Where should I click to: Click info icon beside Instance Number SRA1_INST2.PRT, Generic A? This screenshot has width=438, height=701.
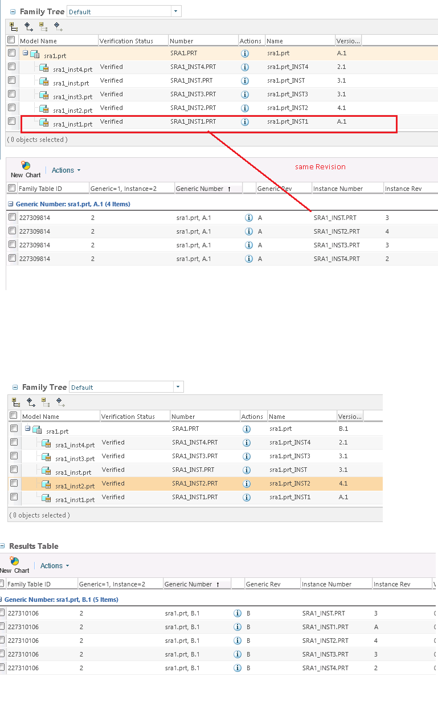(x=248, y=232)
